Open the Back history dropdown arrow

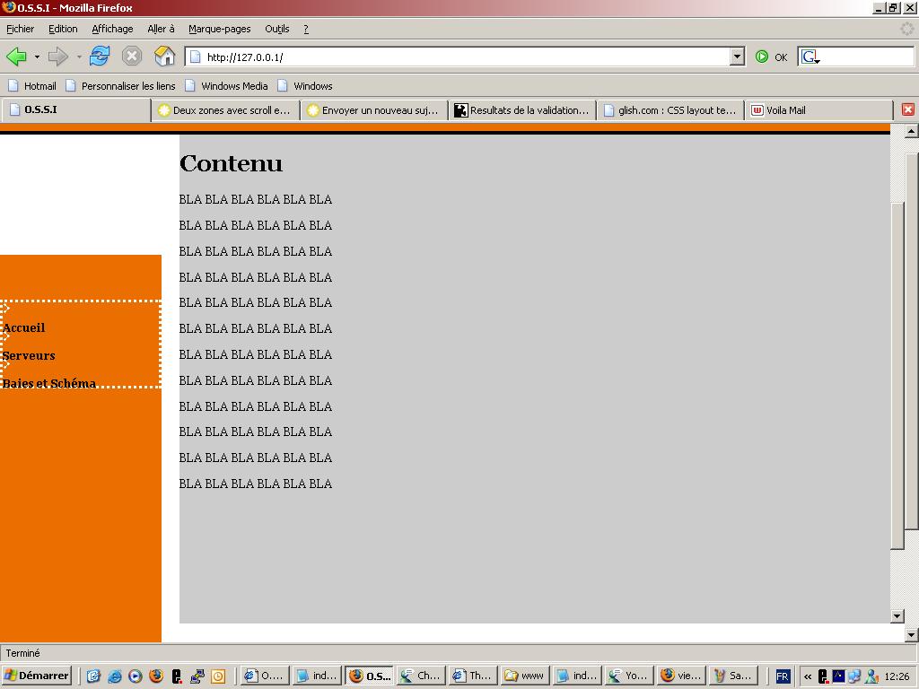pyautogui.click(x=37, y=57)
